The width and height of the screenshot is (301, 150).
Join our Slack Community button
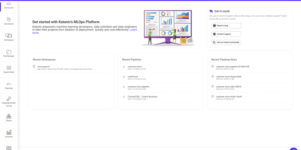(226, 42)
